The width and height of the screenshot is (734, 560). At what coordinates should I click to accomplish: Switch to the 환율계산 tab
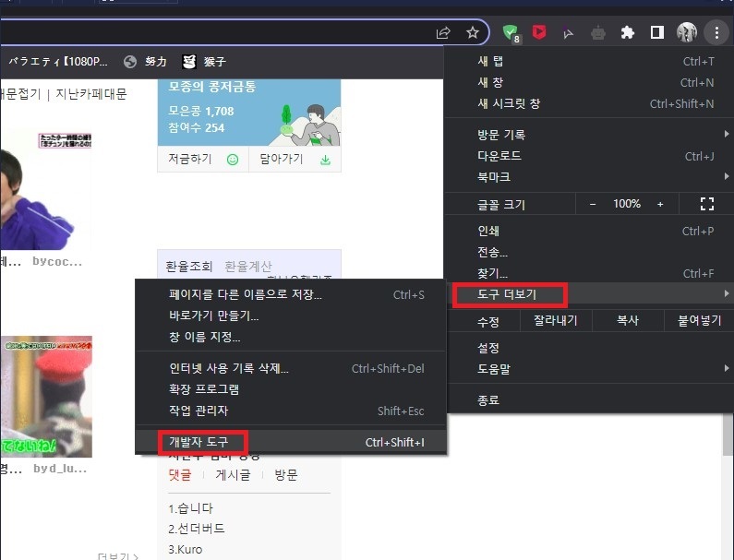(248, 267)
